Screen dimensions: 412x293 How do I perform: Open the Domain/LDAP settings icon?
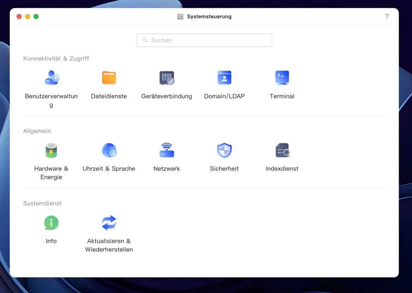point(224,78)
